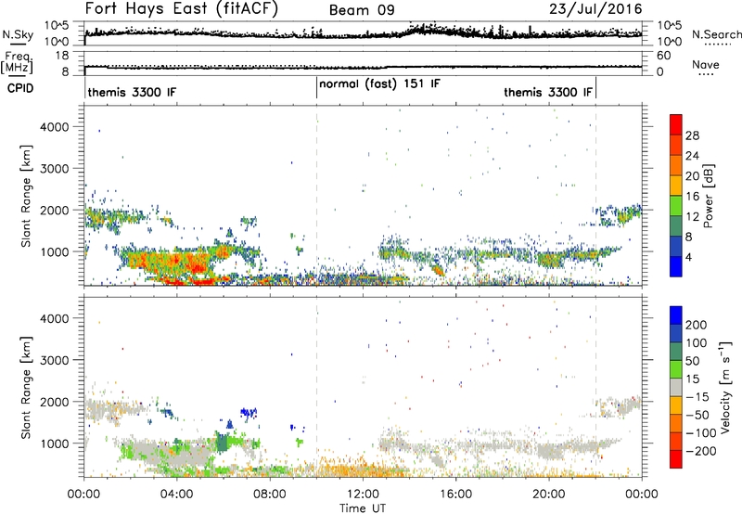The image size is (742, 514).
Task: Click the 'Freq. [MHz]' axis label
Action: (17, 63)
